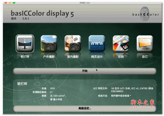Choose the 自订 custom monitor icon

tap(145, 44)
